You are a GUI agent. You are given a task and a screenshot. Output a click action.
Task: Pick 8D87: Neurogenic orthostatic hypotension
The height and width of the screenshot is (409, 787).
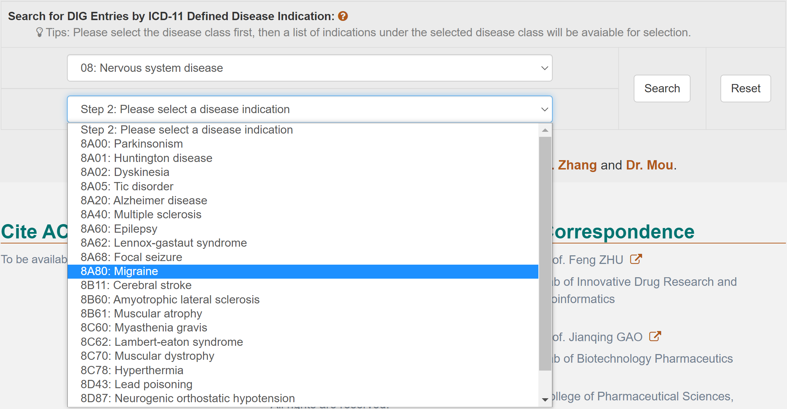coord(187,398)
